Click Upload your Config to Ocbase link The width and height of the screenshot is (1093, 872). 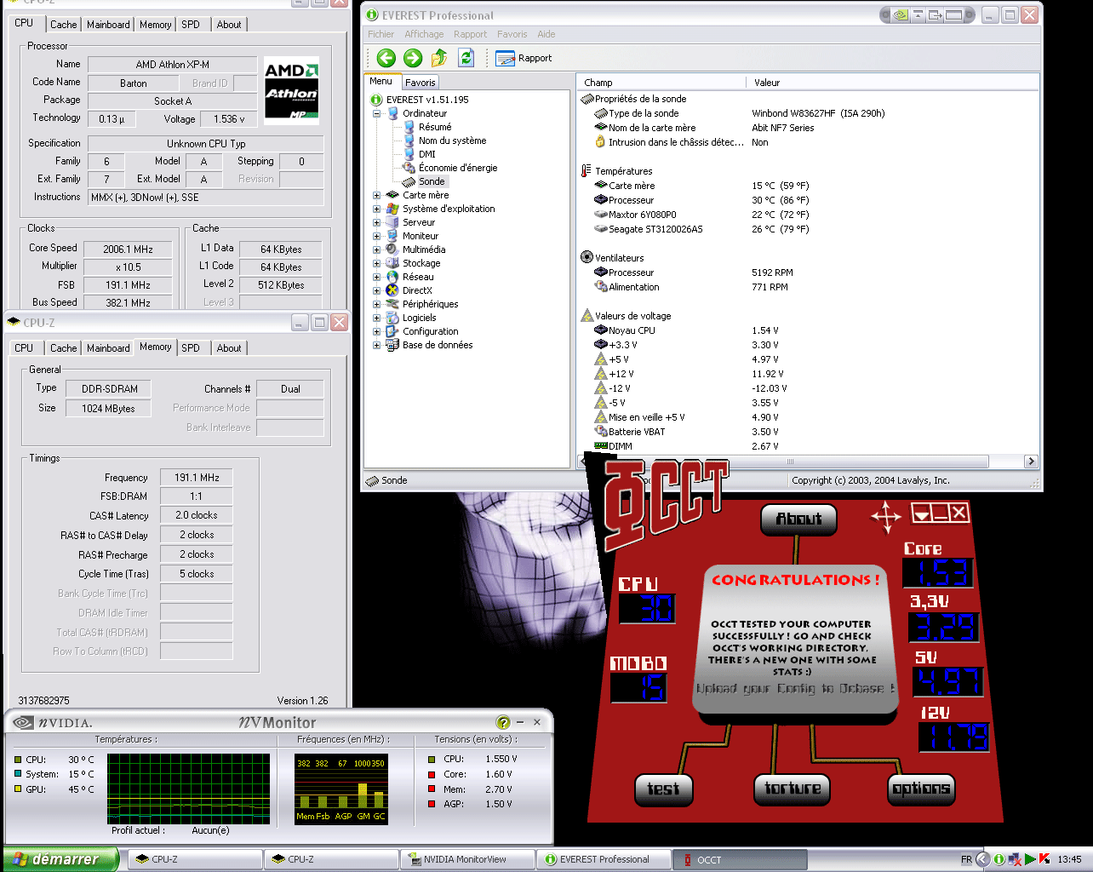point(796,688)
